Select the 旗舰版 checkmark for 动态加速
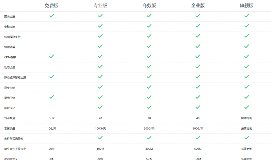The image size is (271, 164). tap(246, 66)
